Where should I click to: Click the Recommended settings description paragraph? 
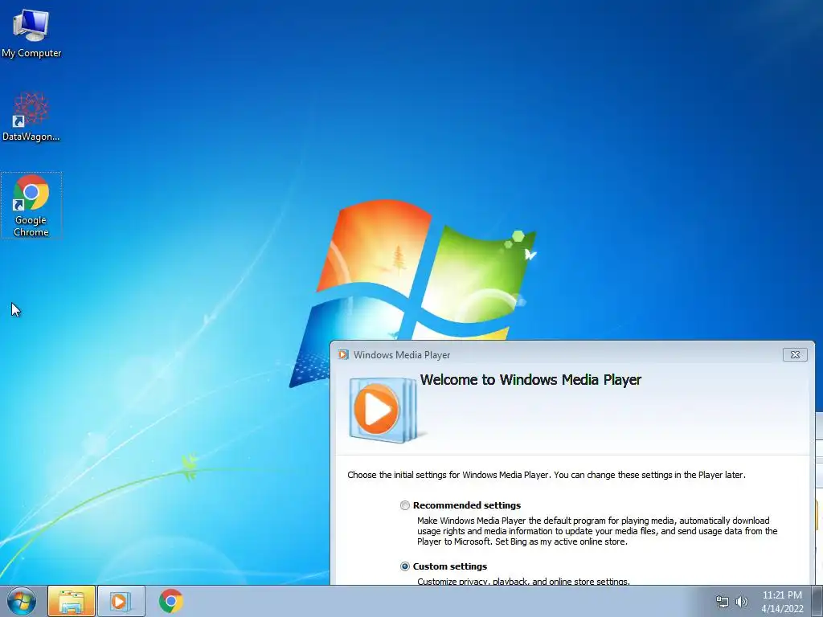pos(597,531)
